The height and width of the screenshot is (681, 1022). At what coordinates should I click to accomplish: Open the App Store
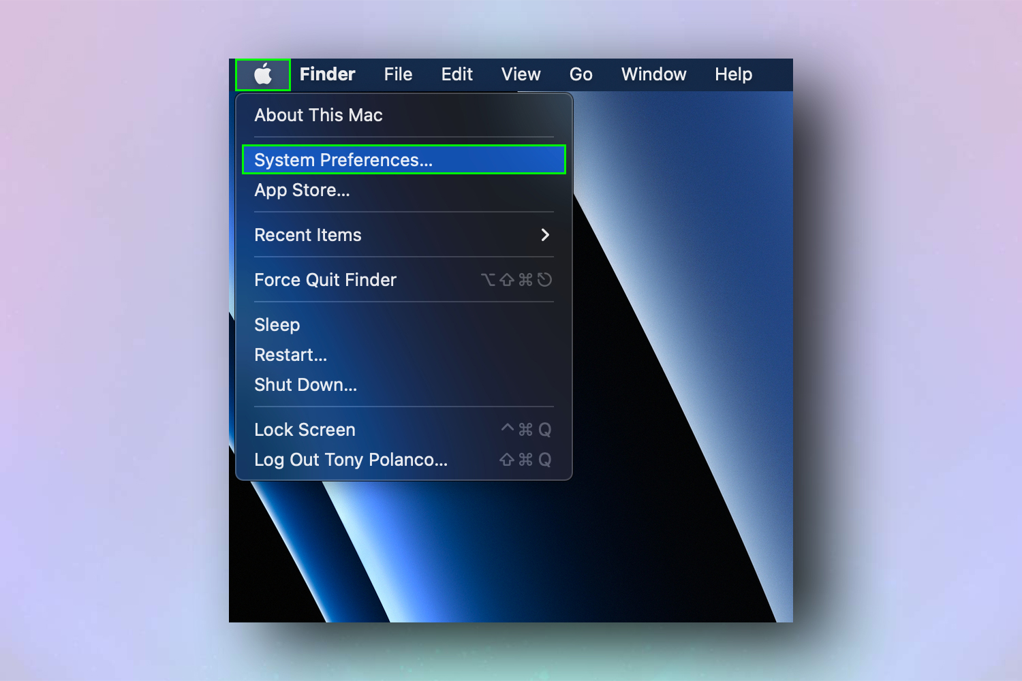coord(302,191)
